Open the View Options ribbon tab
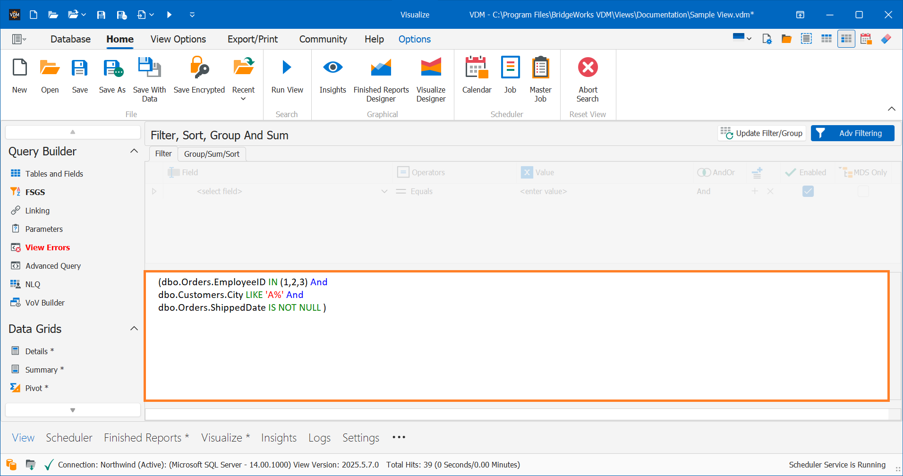Image resolution: width=903 pixels, height=476 pixels. (x=178, y=39)
